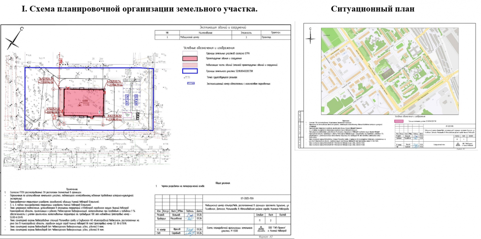Click the signature in the 'Разраб.' row
Image resolution: width=481 pixels, height=239 pixels.
pos(190,215)
